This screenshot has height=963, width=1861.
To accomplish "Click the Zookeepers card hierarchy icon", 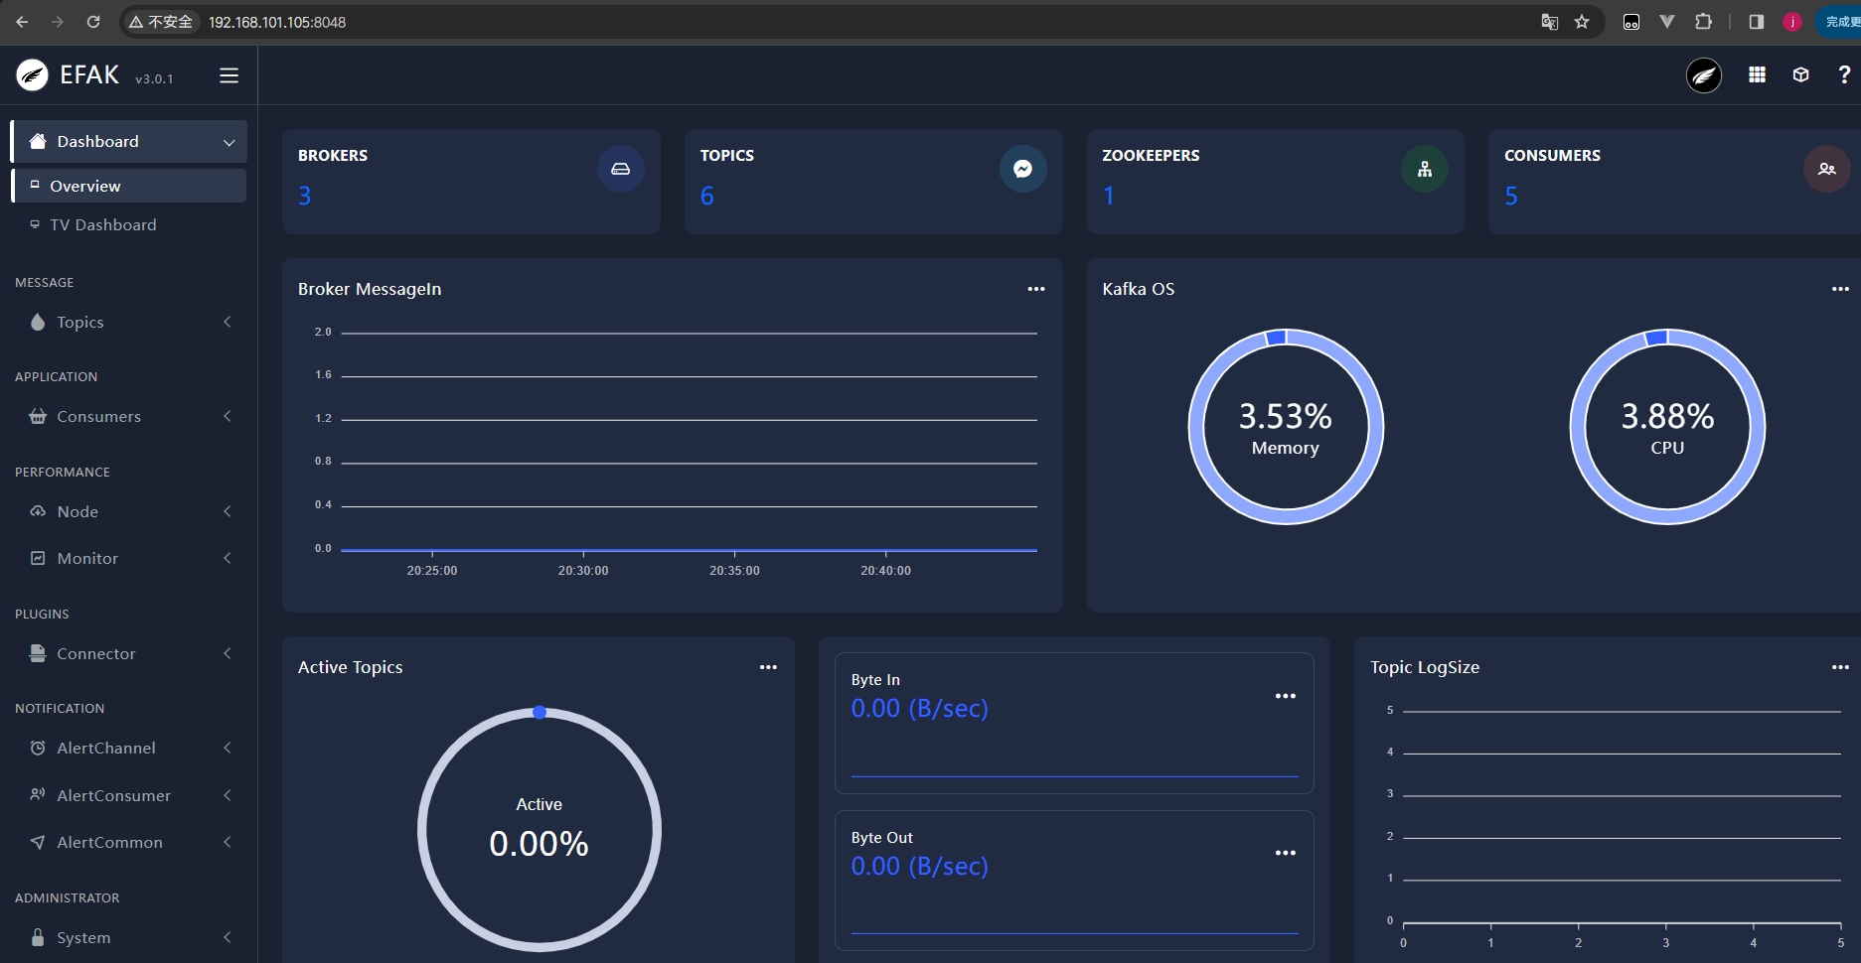I will coord(1425,169).
